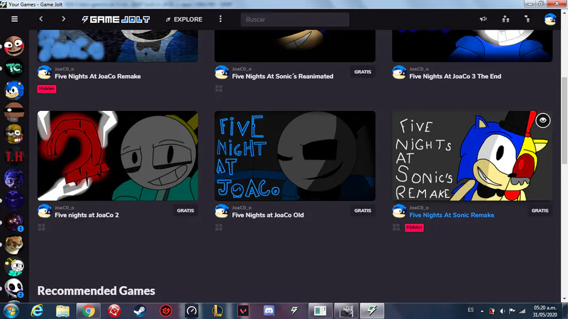The height and width of the screenshot is (319, 568).
Task: Open Steam from the taskbar
Action: click(x=140, y=311)
